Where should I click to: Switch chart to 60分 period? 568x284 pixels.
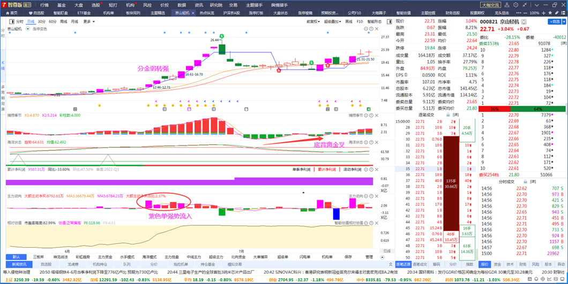tap(53, 22)
